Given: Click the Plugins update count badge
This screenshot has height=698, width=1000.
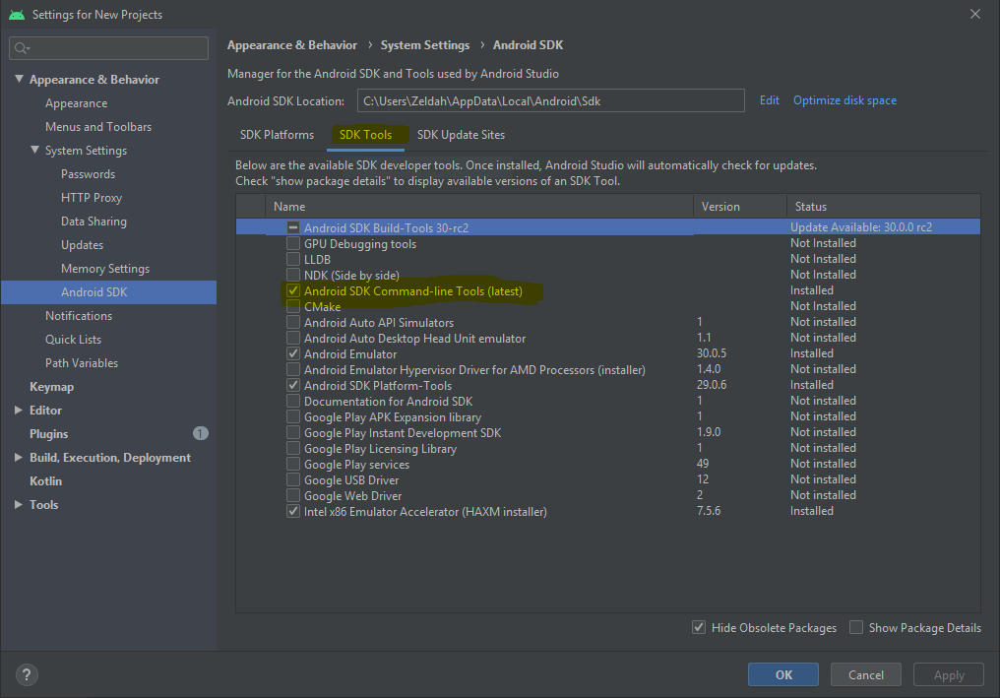Looking at the screenshot, I should [200, 433].
